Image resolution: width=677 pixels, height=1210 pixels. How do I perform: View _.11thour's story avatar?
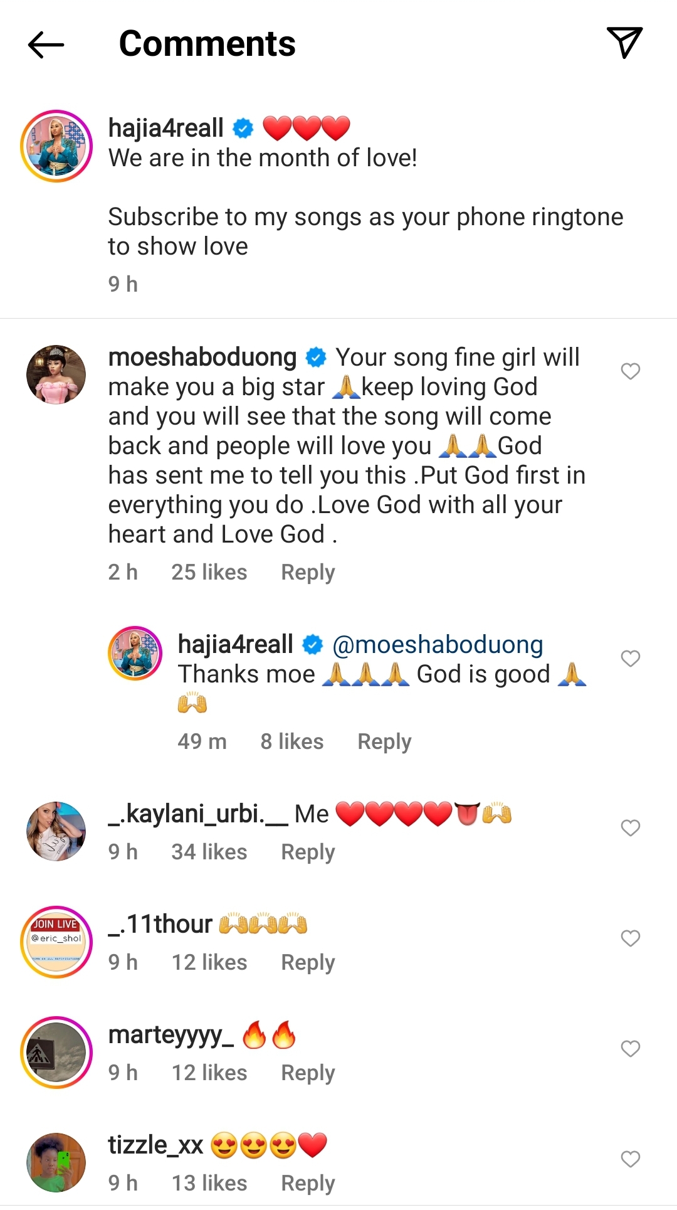[x=56, y=942]
